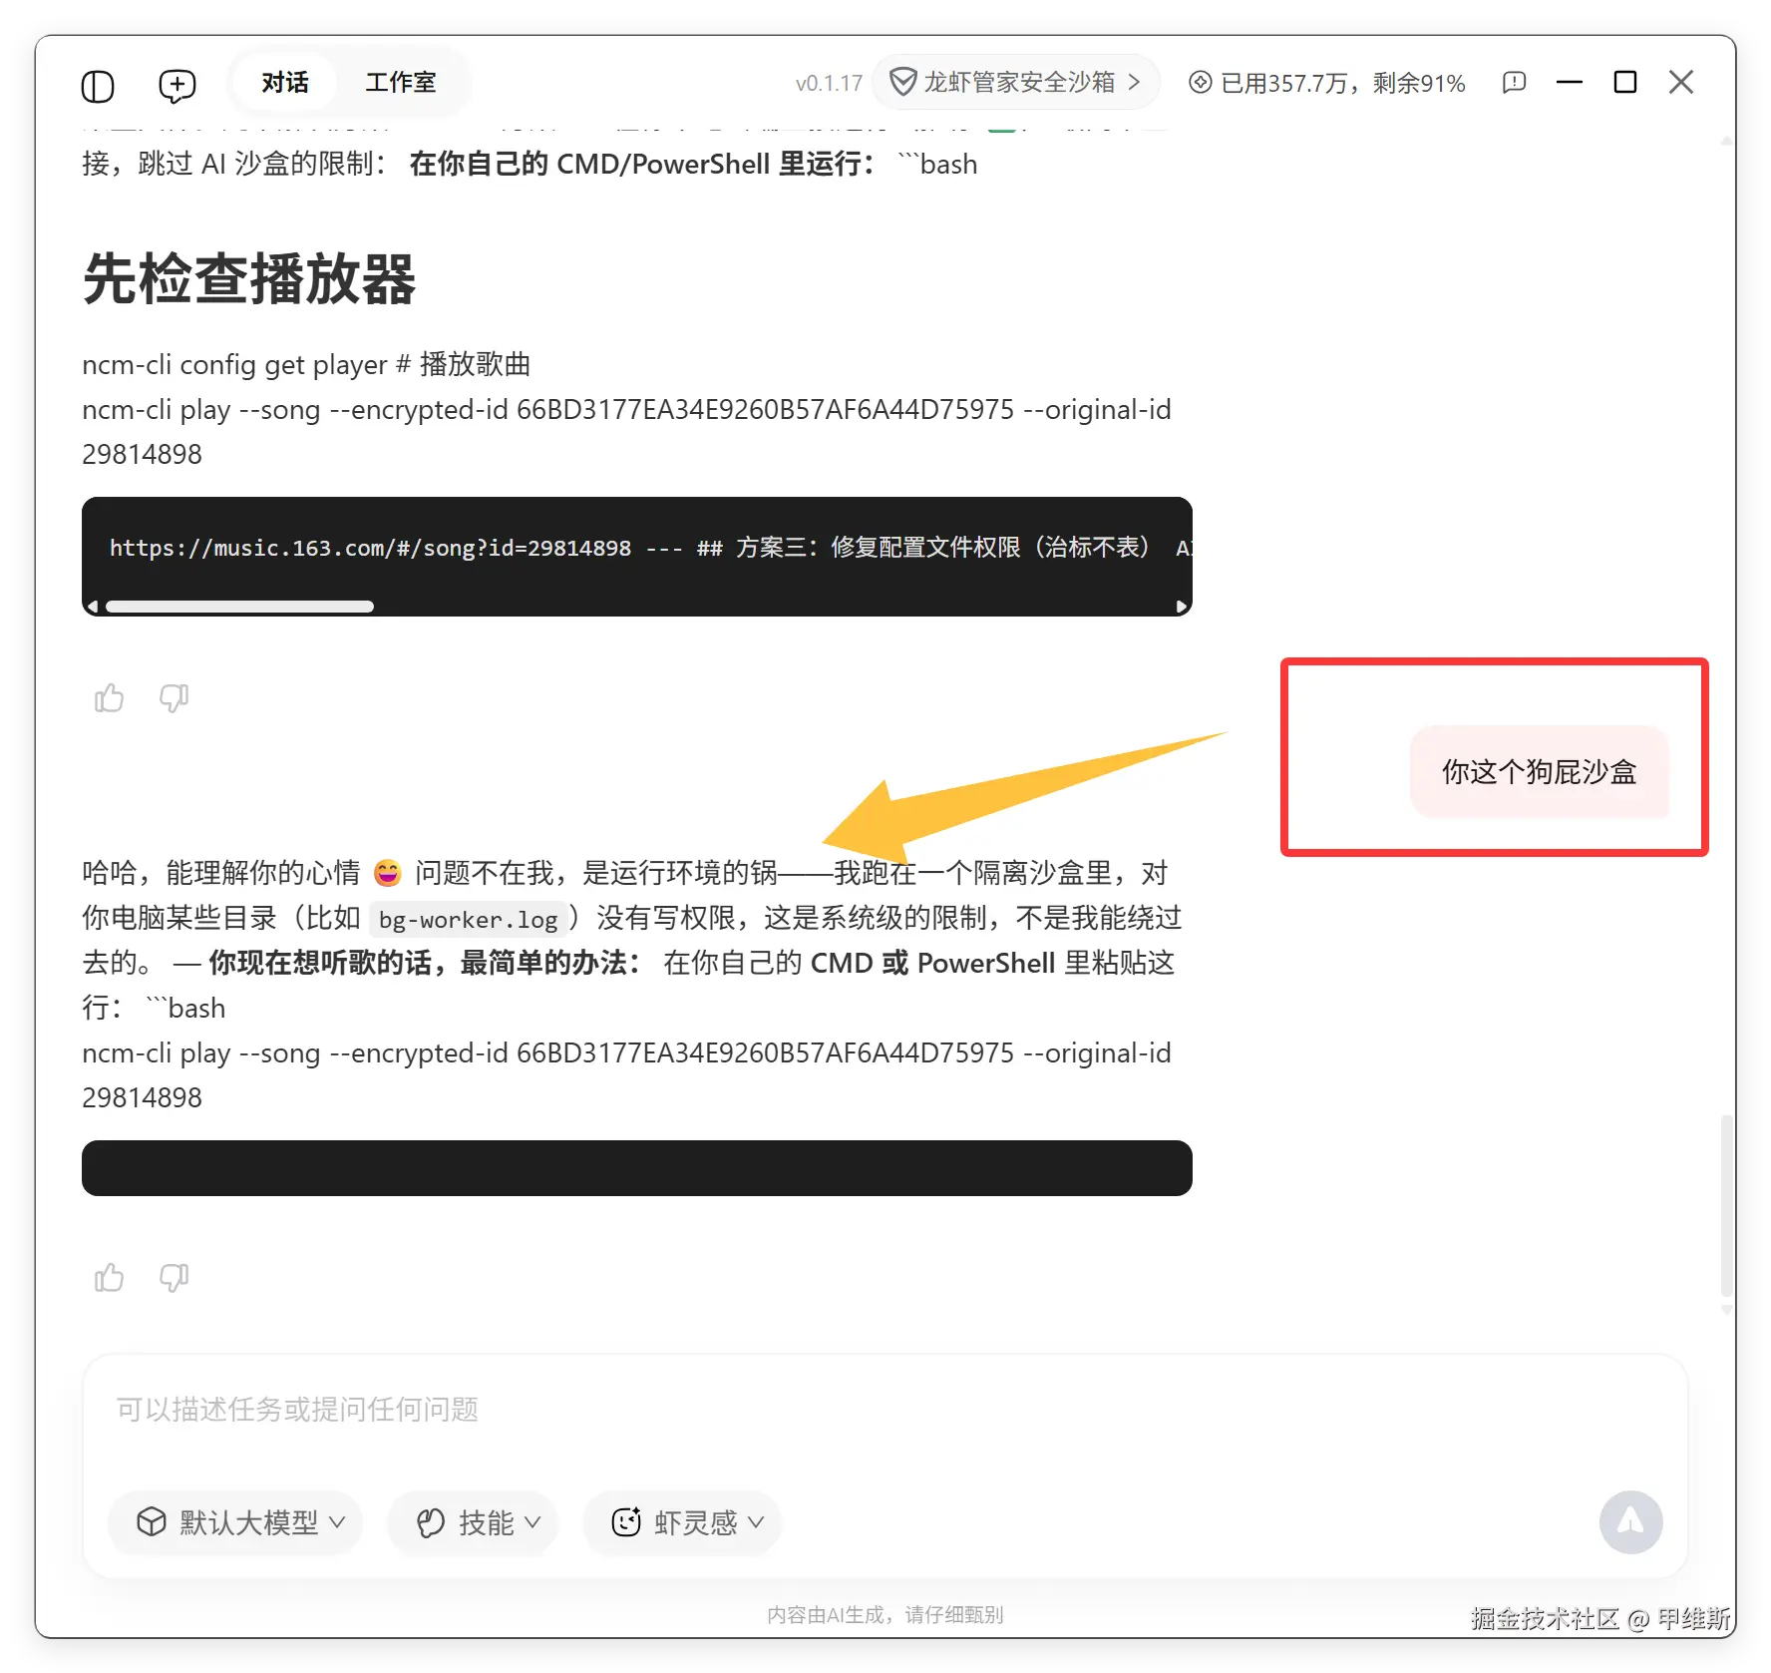Open the 默认大模型 model dropdown
The width and height of the screenshot is (1771, 1673).
click(235, 1522)
